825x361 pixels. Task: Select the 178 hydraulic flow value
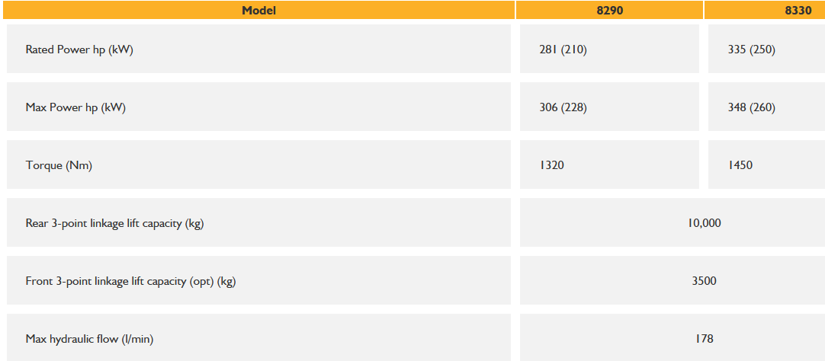coord(704,339)
